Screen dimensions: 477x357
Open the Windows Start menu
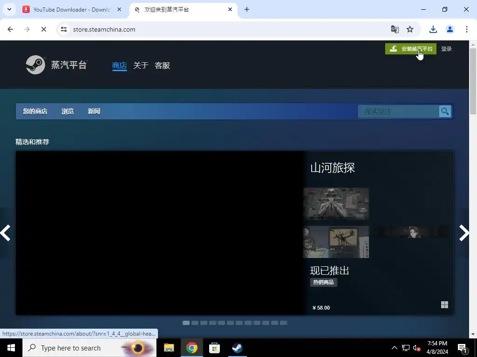pos(11,348)
